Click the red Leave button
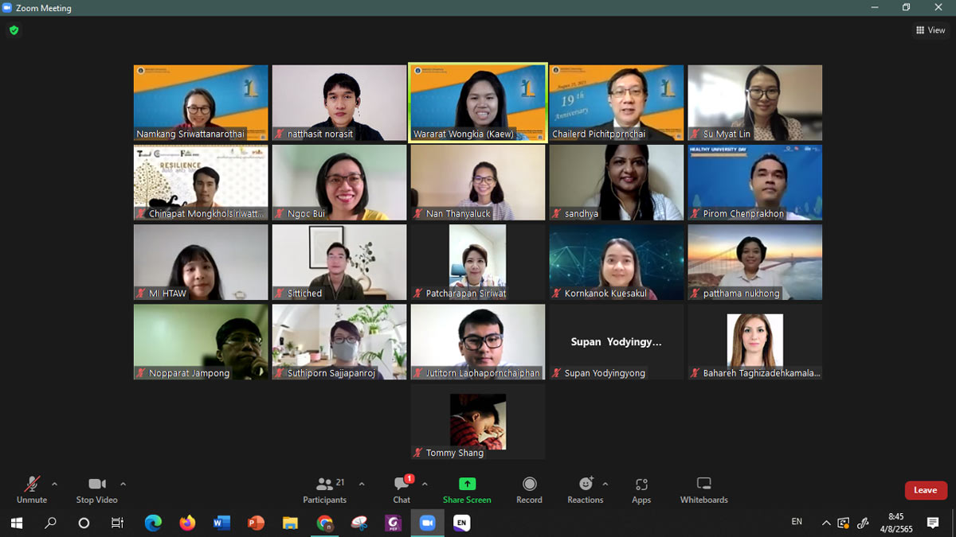The image size is (956, 537). tap(925, 490)
